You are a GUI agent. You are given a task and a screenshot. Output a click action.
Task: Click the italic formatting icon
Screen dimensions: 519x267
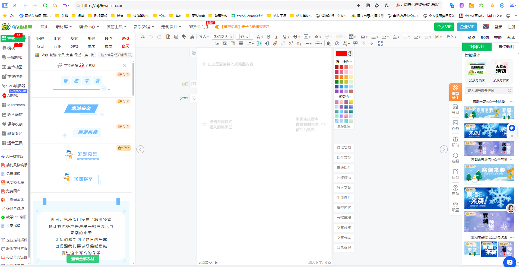coord(276,37)
